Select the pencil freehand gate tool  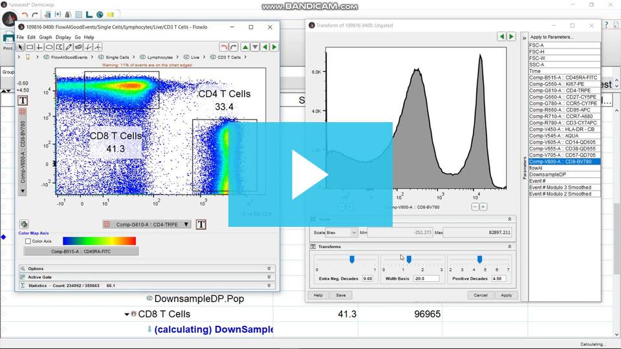[69, 47]
